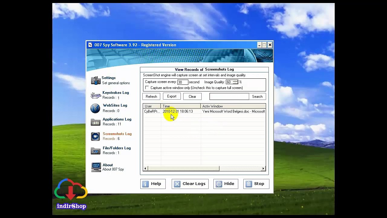Click the horizontal scrollbar thumb
The image size is (387, 218).
tap(184, 169)
